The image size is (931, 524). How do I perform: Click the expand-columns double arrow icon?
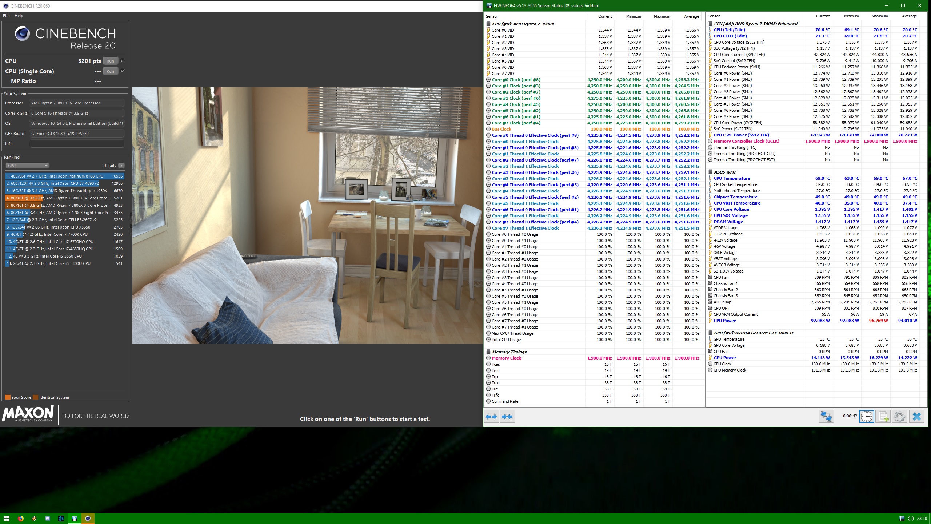491,417
